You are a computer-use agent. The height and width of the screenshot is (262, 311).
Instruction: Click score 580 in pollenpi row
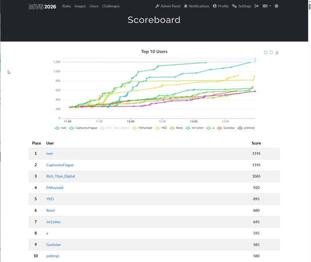pos(256,256)
